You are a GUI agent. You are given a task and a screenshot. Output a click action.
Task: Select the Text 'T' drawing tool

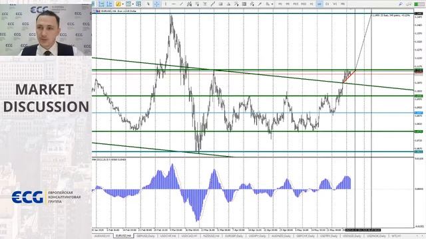point(205,4)
